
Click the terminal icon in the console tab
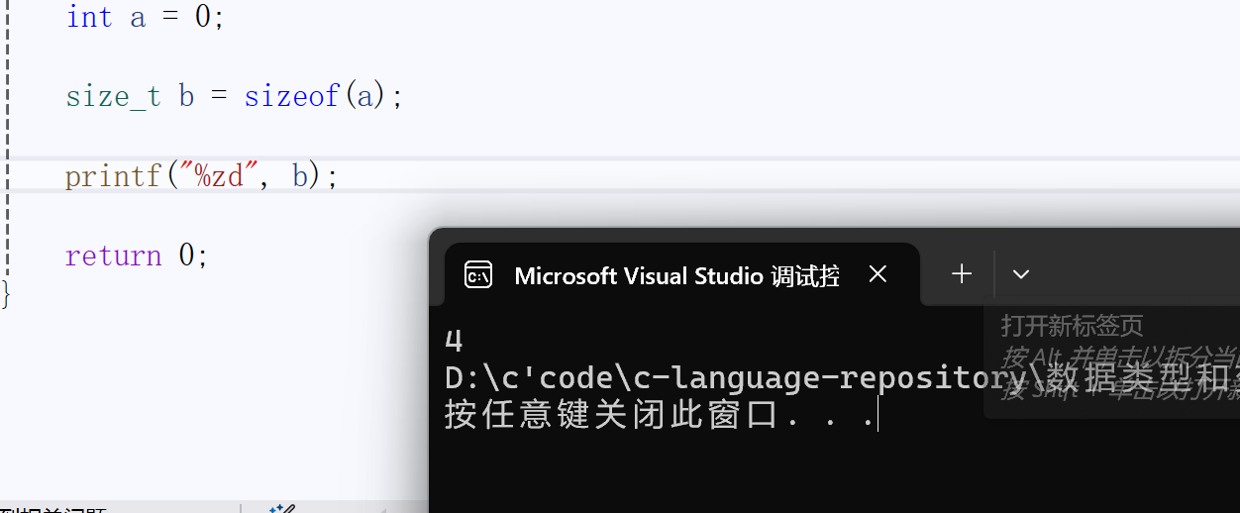tap(478, 275)
